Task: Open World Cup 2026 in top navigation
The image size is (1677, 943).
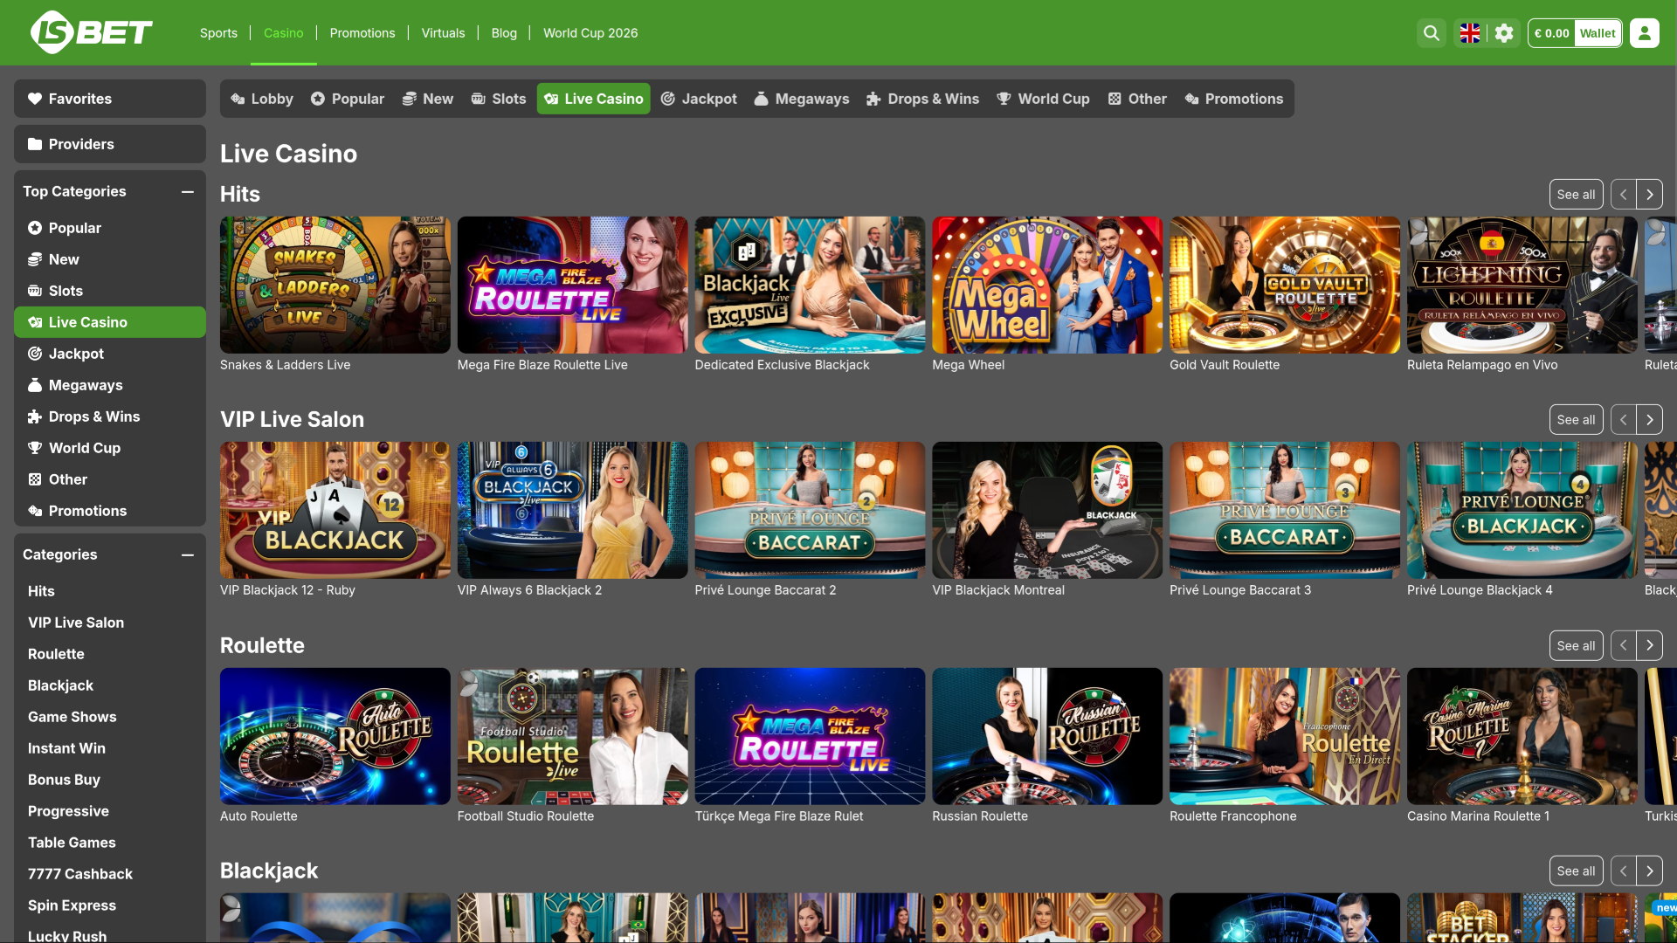Action: point(590,33)
